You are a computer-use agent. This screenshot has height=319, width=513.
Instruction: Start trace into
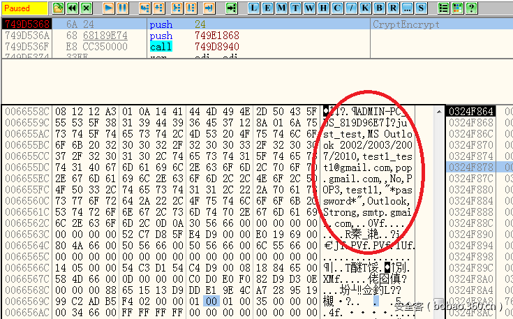click(177, 8)
